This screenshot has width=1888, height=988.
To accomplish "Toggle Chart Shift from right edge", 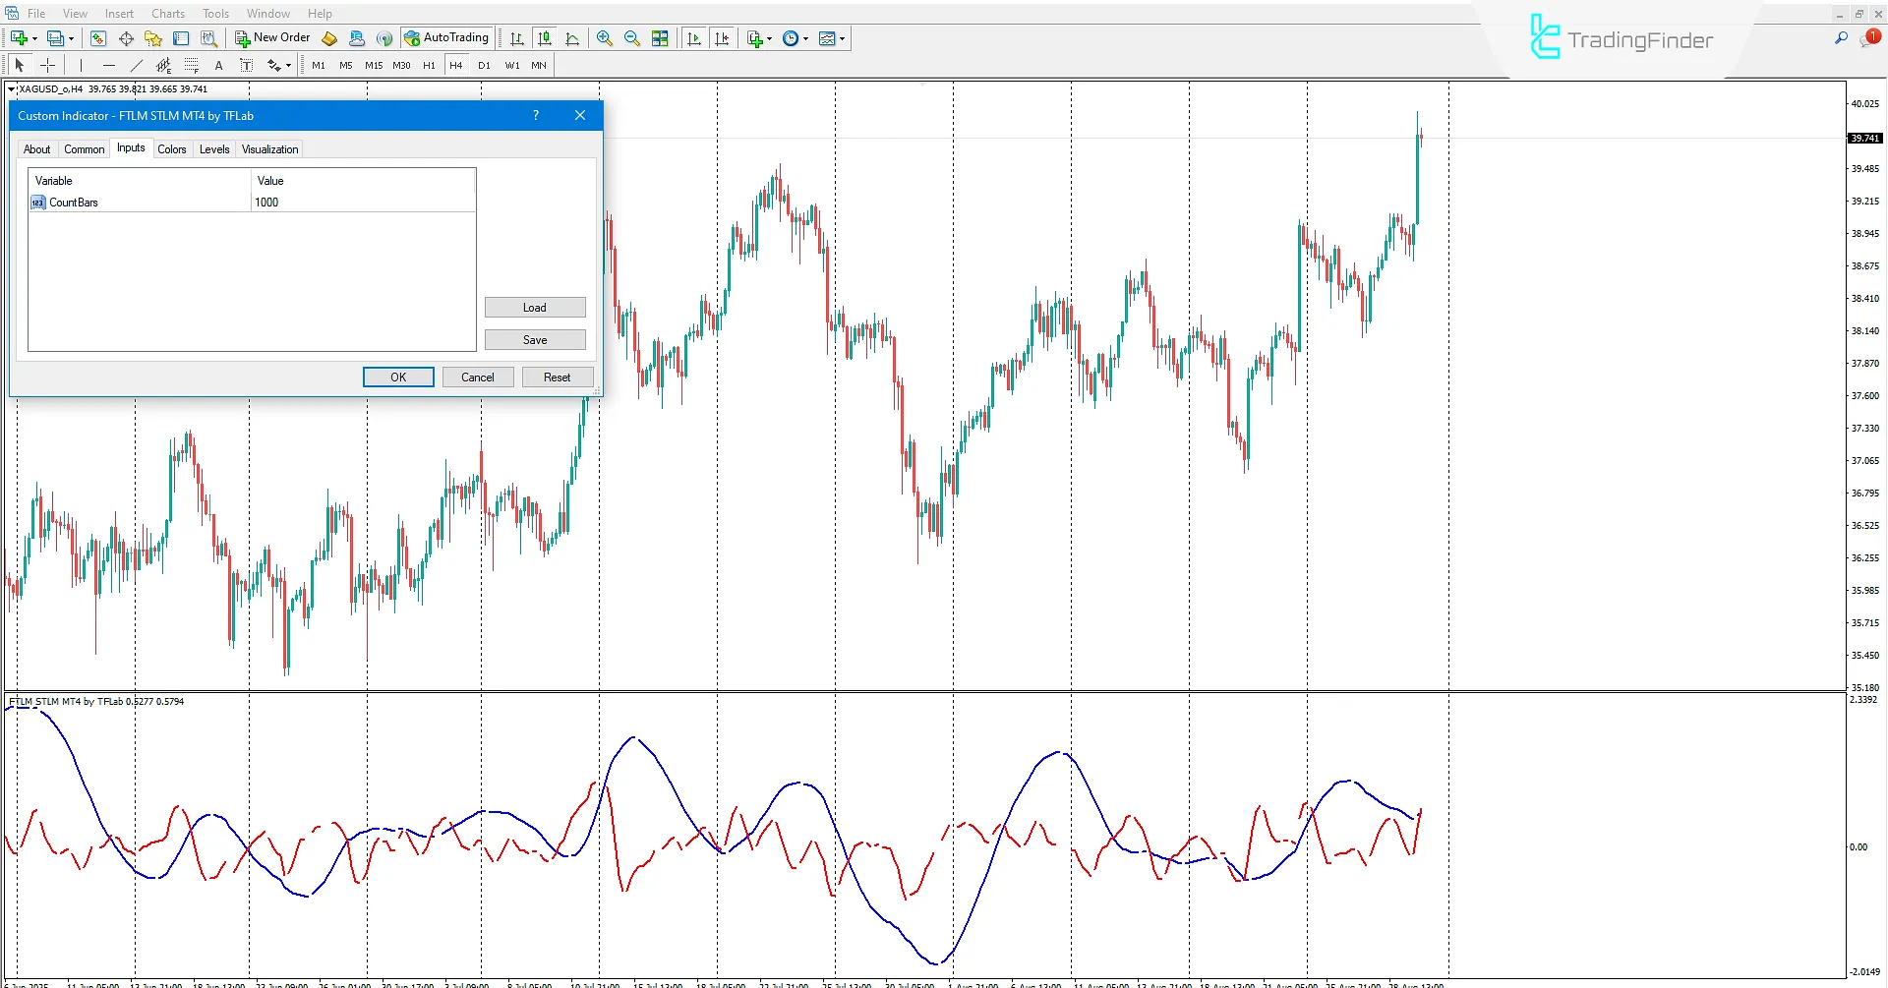I will 723,38.
